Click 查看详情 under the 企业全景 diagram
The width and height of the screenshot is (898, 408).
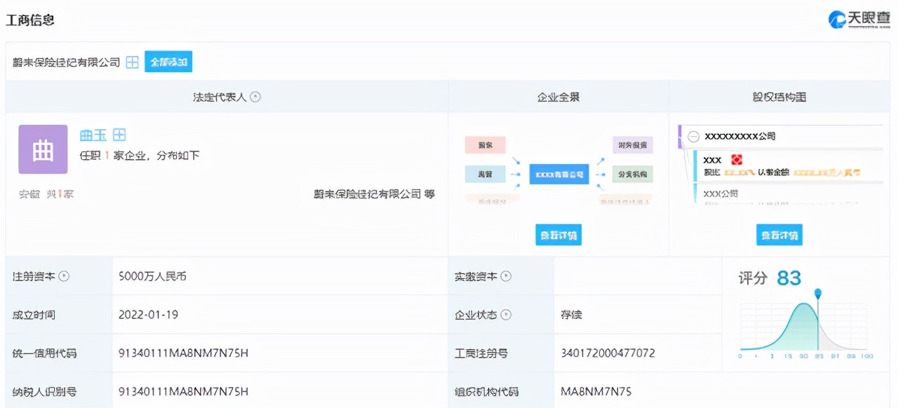pyautogui.click(x=558, y=235)
